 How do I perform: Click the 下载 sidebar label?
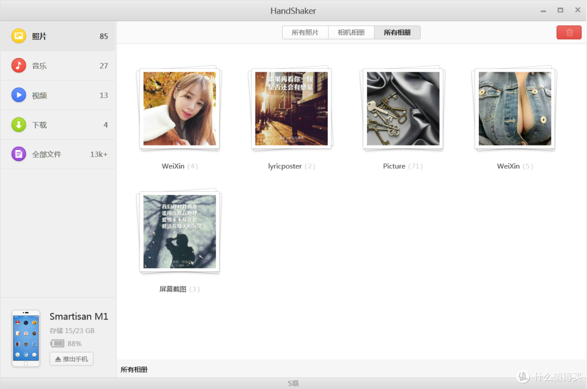pos(39,125)
